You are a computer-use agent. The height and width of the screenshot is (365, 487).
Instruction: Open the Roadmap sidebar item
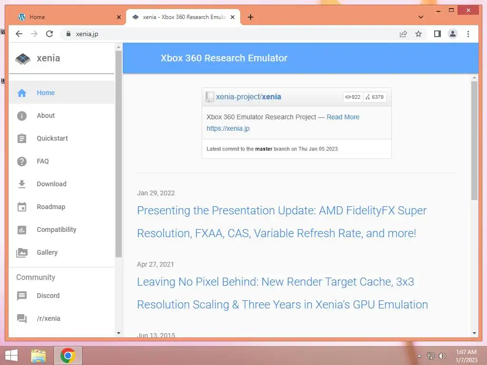click(x=61, y=207)
